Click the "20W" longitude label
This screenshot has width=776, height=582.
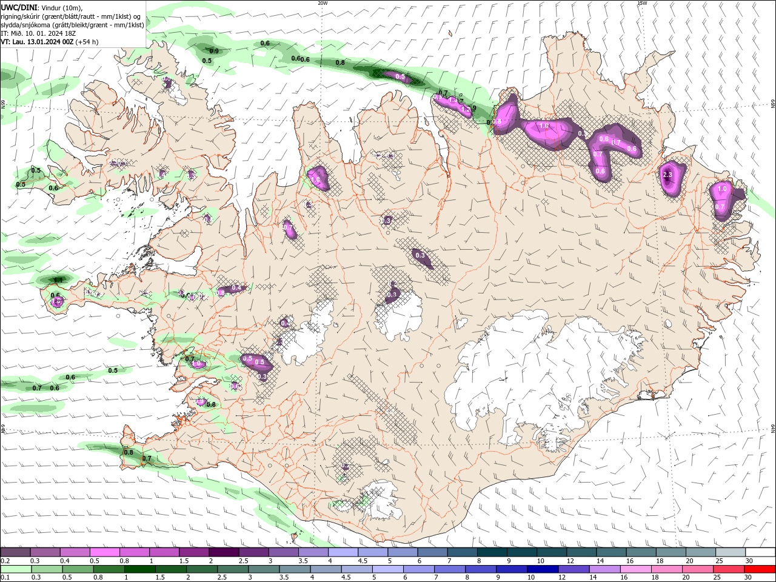[323, 2]
